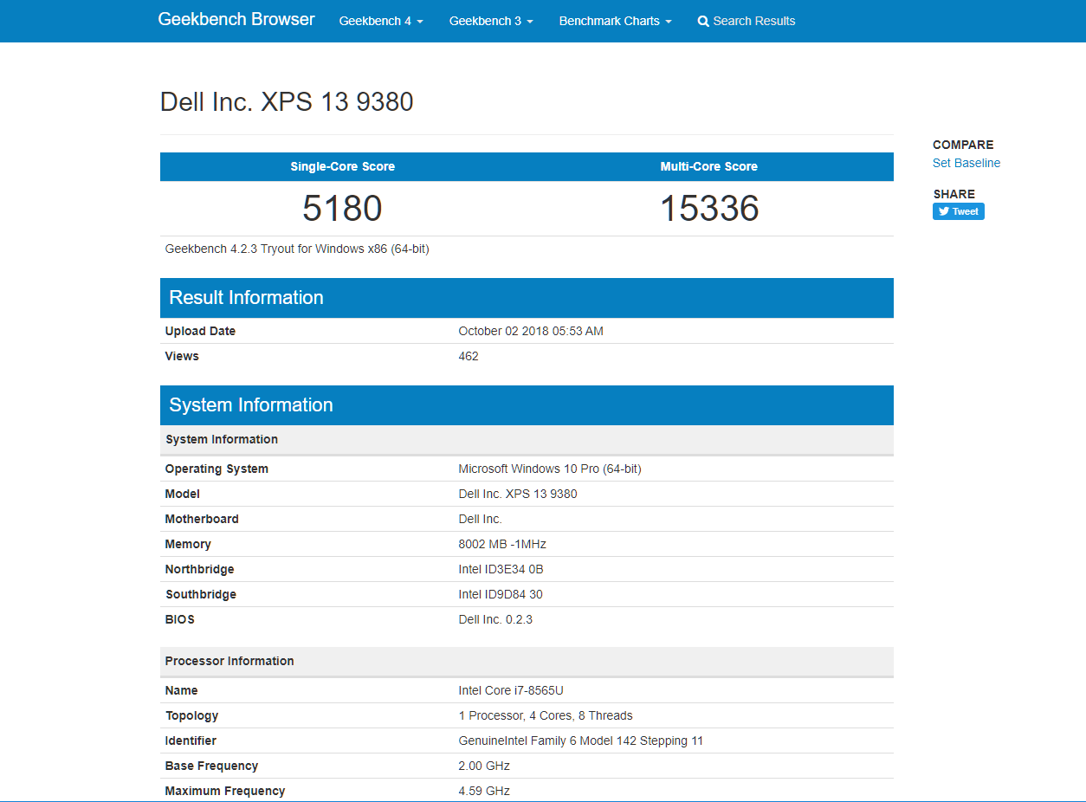Click the Result Information header bar
Viewport: 1086px width, 802px height.
527,298
